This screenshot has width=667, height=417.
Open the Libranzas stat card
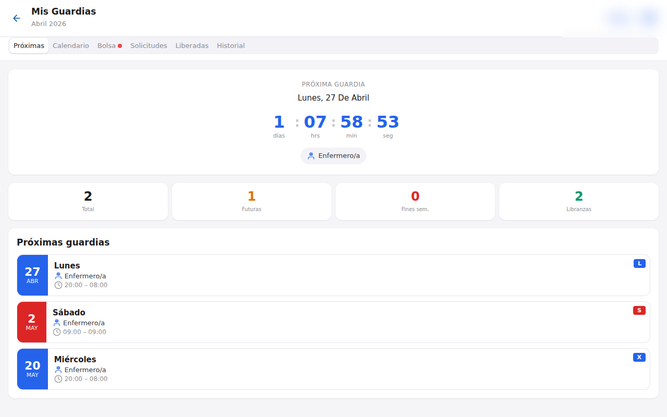coord(579,201)
